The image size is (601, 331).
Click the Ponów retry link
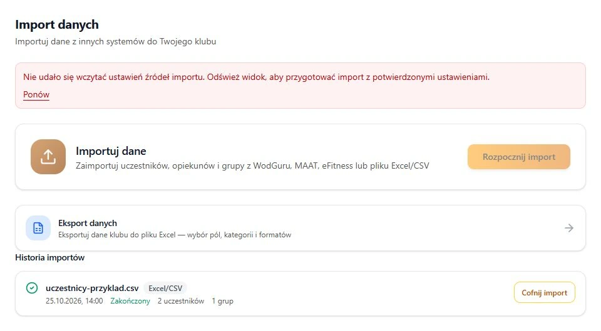pos(36,94)
